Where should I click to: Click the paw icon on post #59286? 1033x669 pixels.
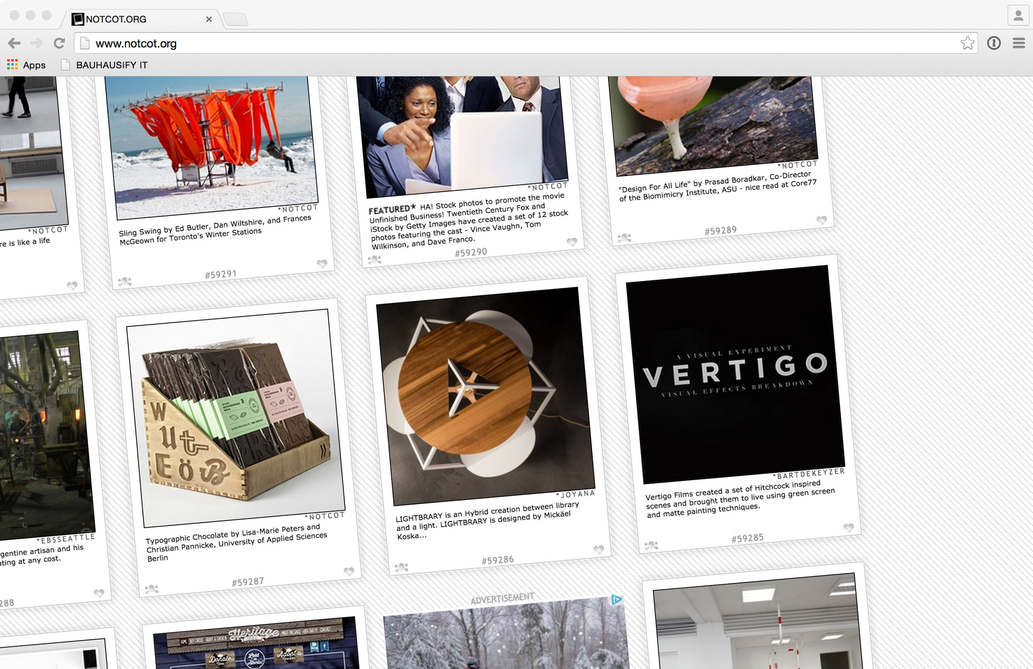401,567
